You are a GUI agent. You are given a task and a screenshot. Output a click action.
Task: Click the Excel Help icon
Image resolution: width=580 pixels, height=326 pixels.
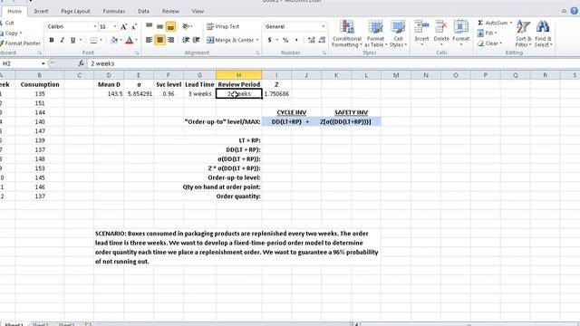click(x=574, y=11)
